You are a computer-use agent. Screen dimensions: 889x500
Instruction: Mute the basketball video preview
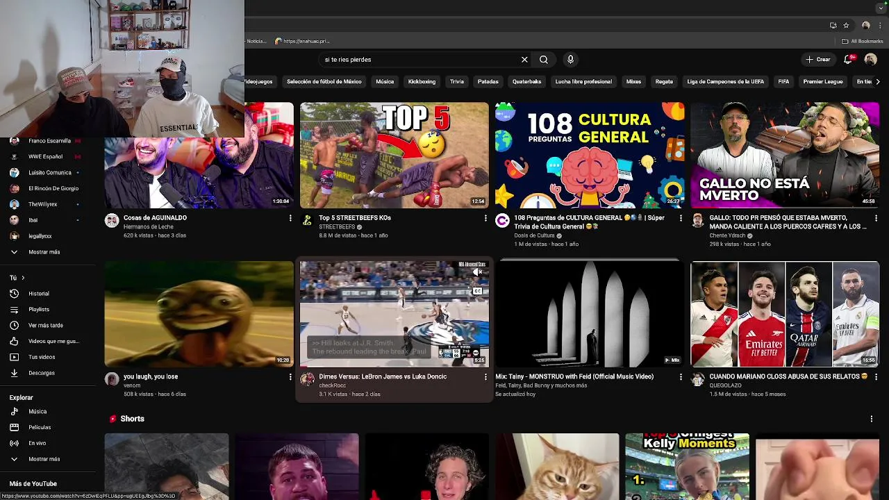[x=478, y=273]
